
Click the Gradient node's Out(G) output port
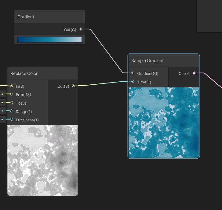coord(81,29)
